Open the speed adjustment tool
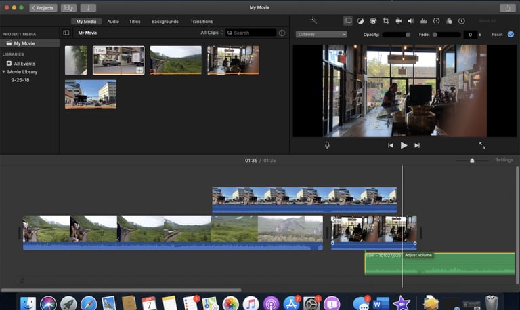 [437, 21]
